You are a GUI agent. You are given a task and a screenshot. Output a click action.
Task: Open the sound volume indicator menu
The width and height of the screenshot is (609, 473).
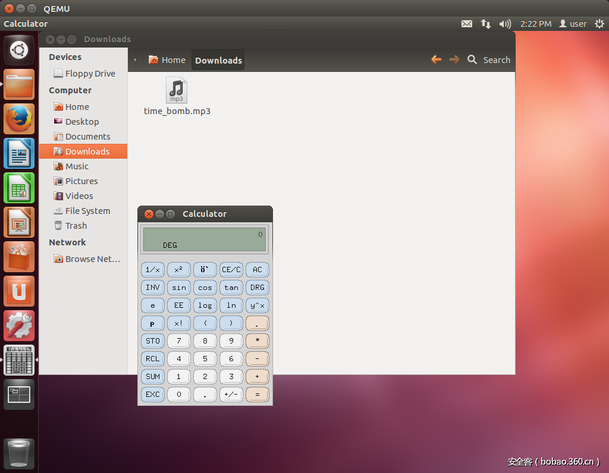pos(505,24)
